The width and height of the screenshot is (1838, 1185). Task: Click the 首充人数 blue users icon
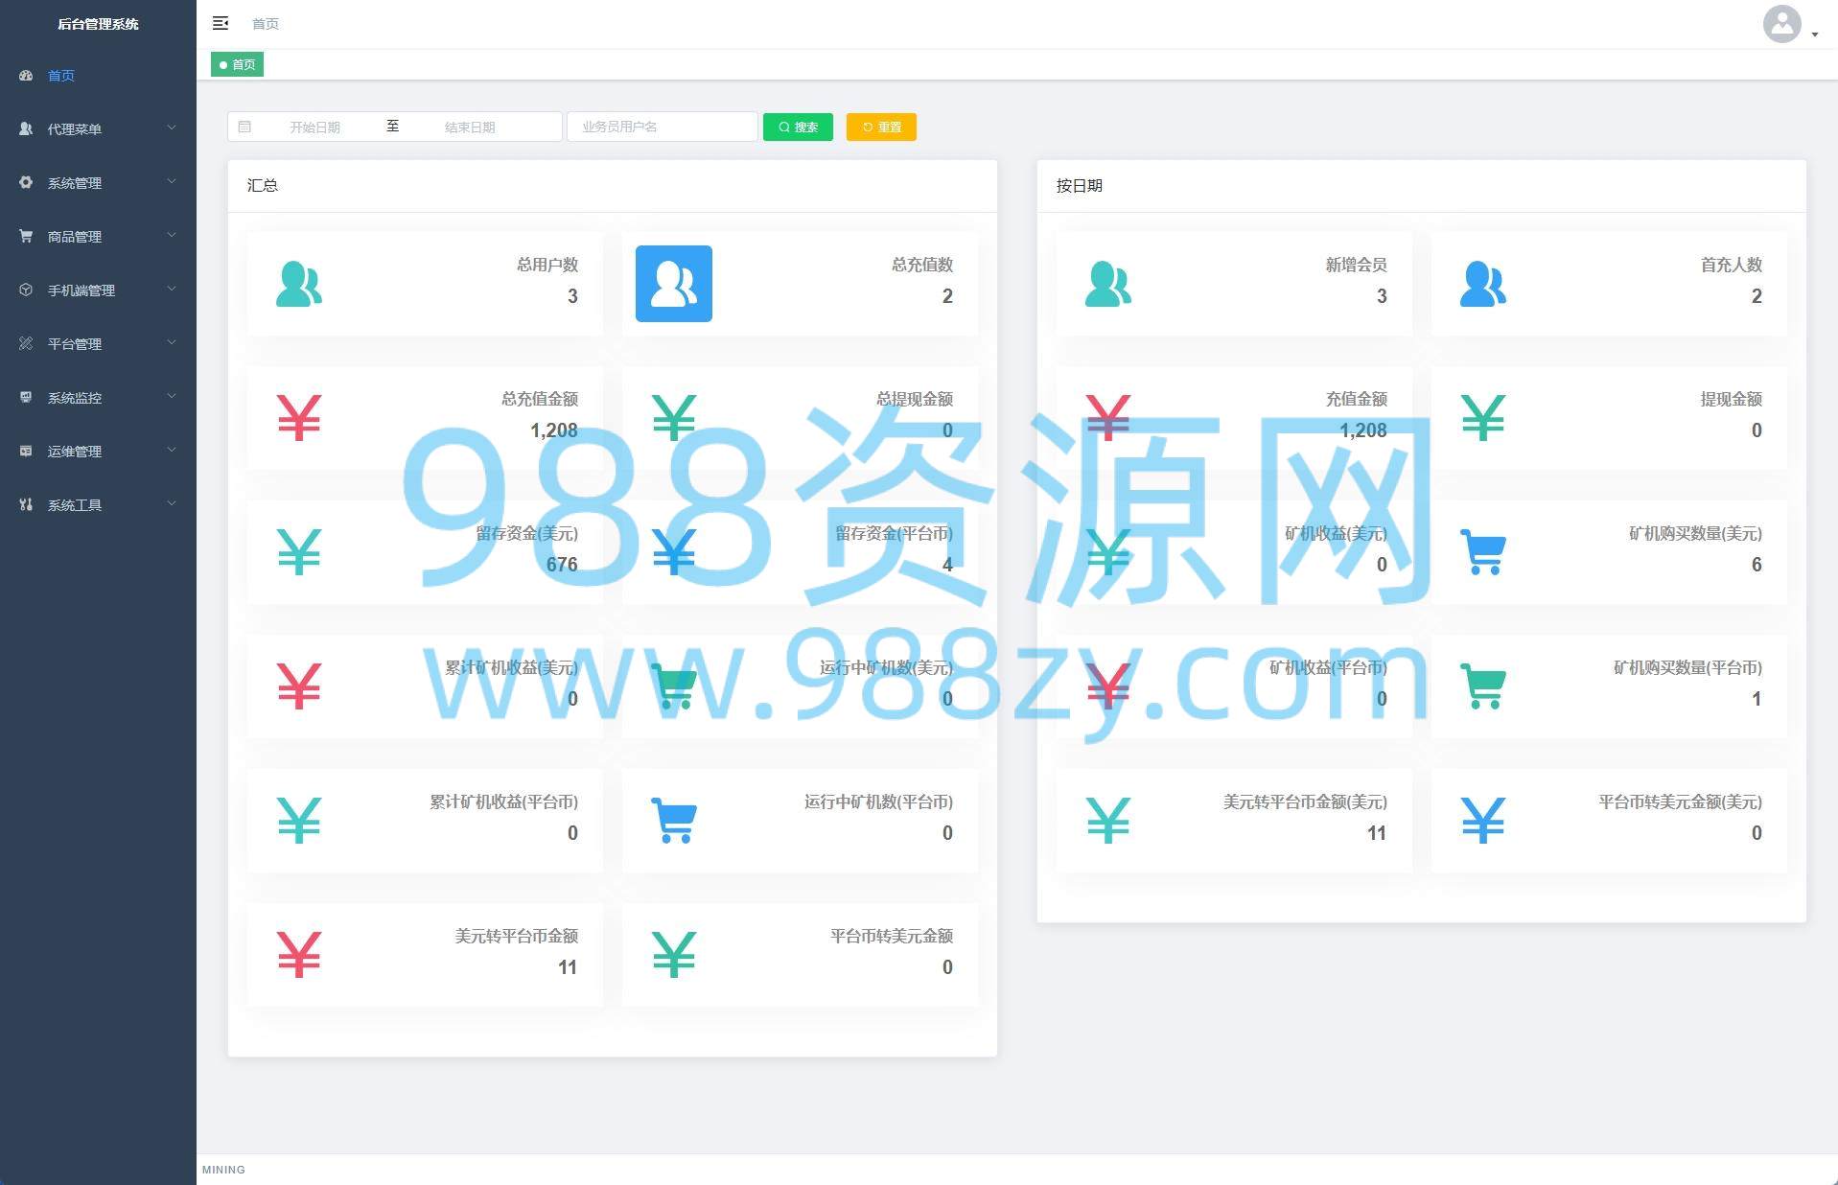[x=1482, y=284]
